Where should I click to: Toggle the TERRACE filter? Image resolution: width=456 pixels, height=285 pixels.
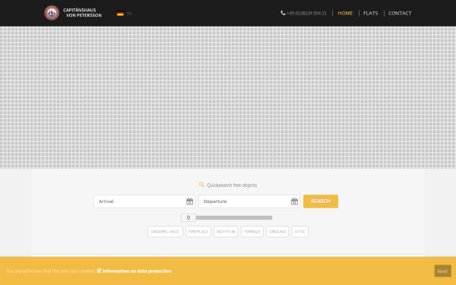(252, 232)
